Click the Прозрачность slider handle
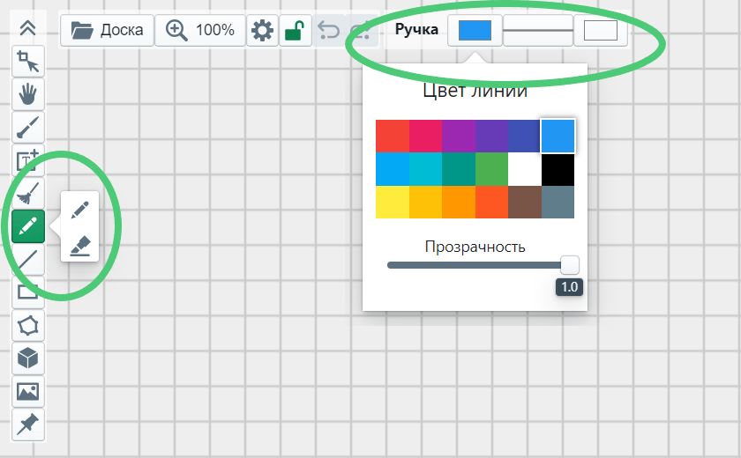The image size is (741, 458). tap(570, 265)
